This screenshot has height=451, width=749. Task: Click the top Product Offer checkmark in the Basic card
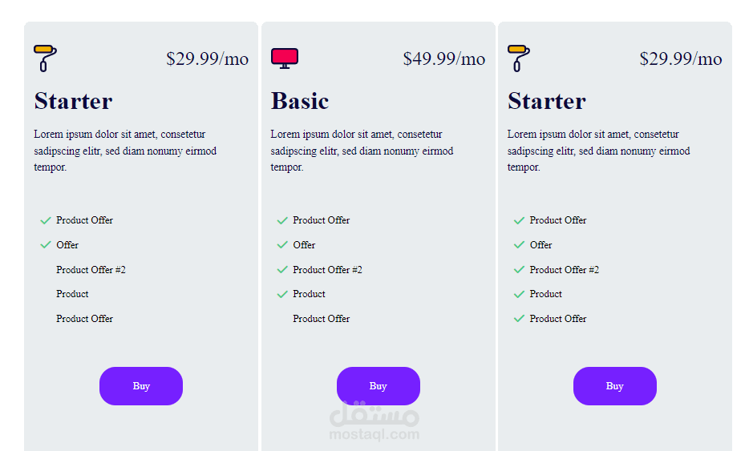point(282,220)
